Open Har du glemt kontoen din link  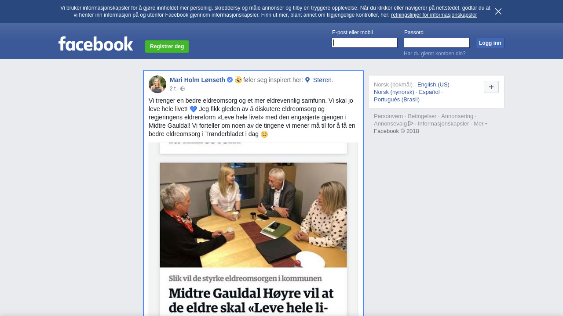[x=435, y=54]
